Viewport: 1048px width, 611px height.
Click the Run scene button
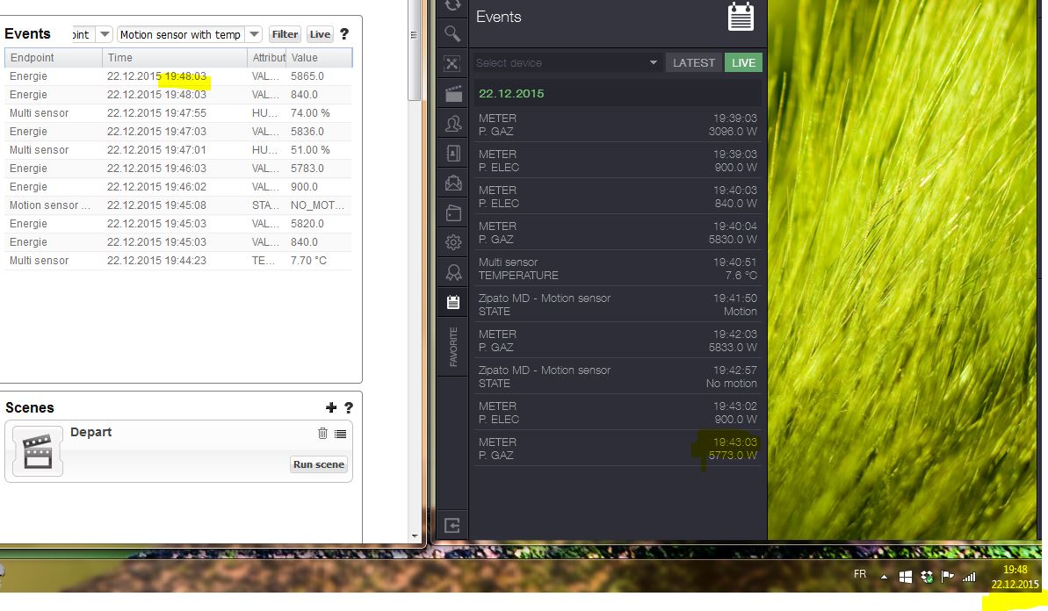click(319, 464)
